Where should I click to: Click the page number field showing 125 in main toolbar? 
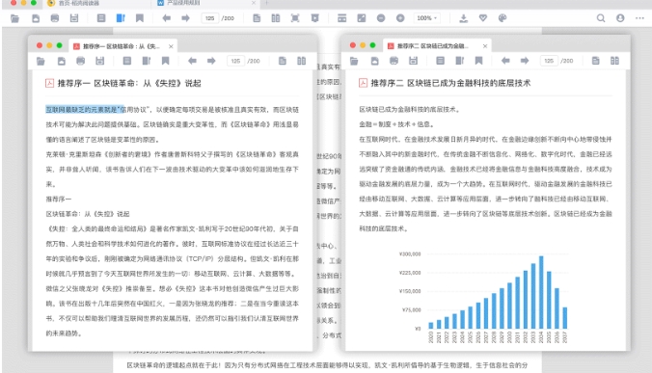coord(210,18)
